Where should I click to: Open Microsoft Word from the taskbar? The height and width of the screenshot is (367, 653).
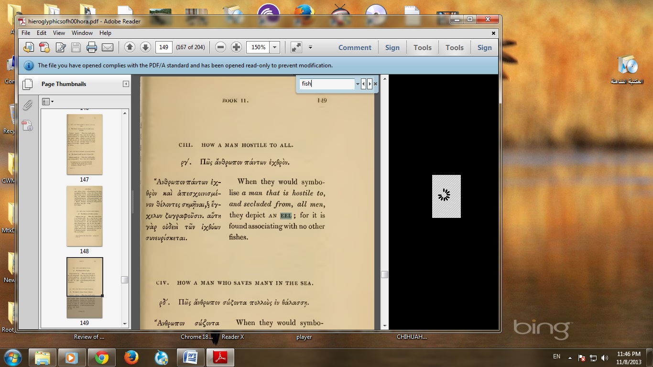[190, 357]
